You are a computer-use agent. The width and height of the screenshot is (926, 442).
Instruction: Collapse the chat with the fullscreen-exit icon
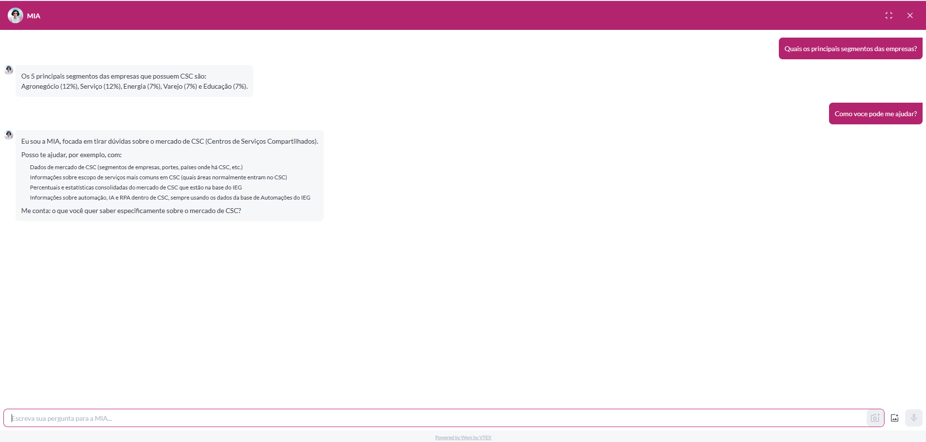888,15
